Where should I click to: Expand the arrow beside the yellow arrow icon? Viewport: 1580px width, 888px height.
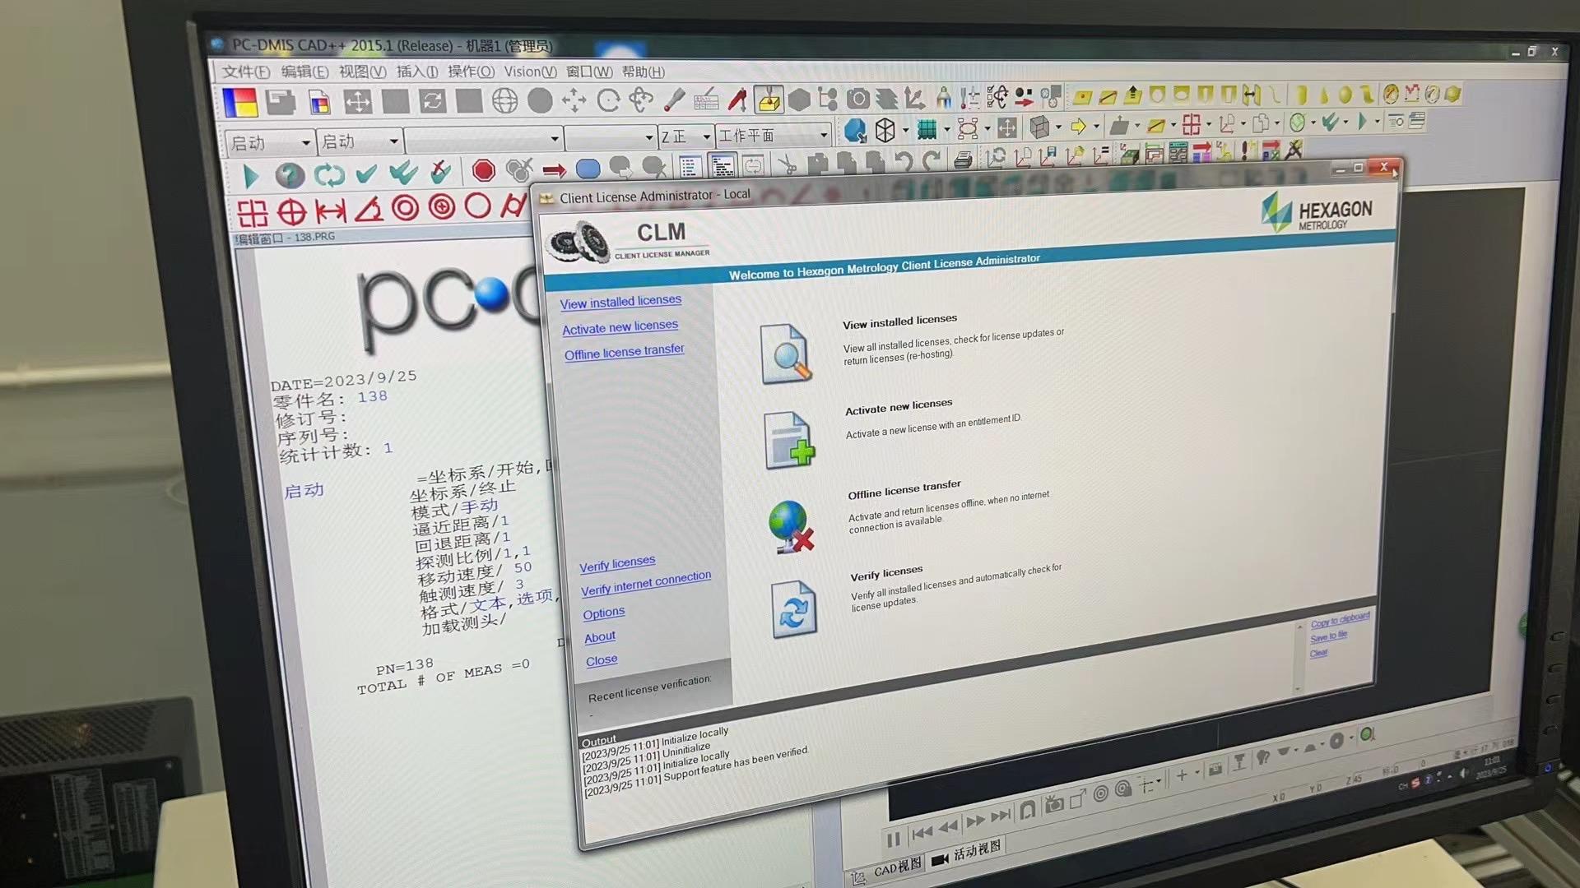pos(1095,127)
